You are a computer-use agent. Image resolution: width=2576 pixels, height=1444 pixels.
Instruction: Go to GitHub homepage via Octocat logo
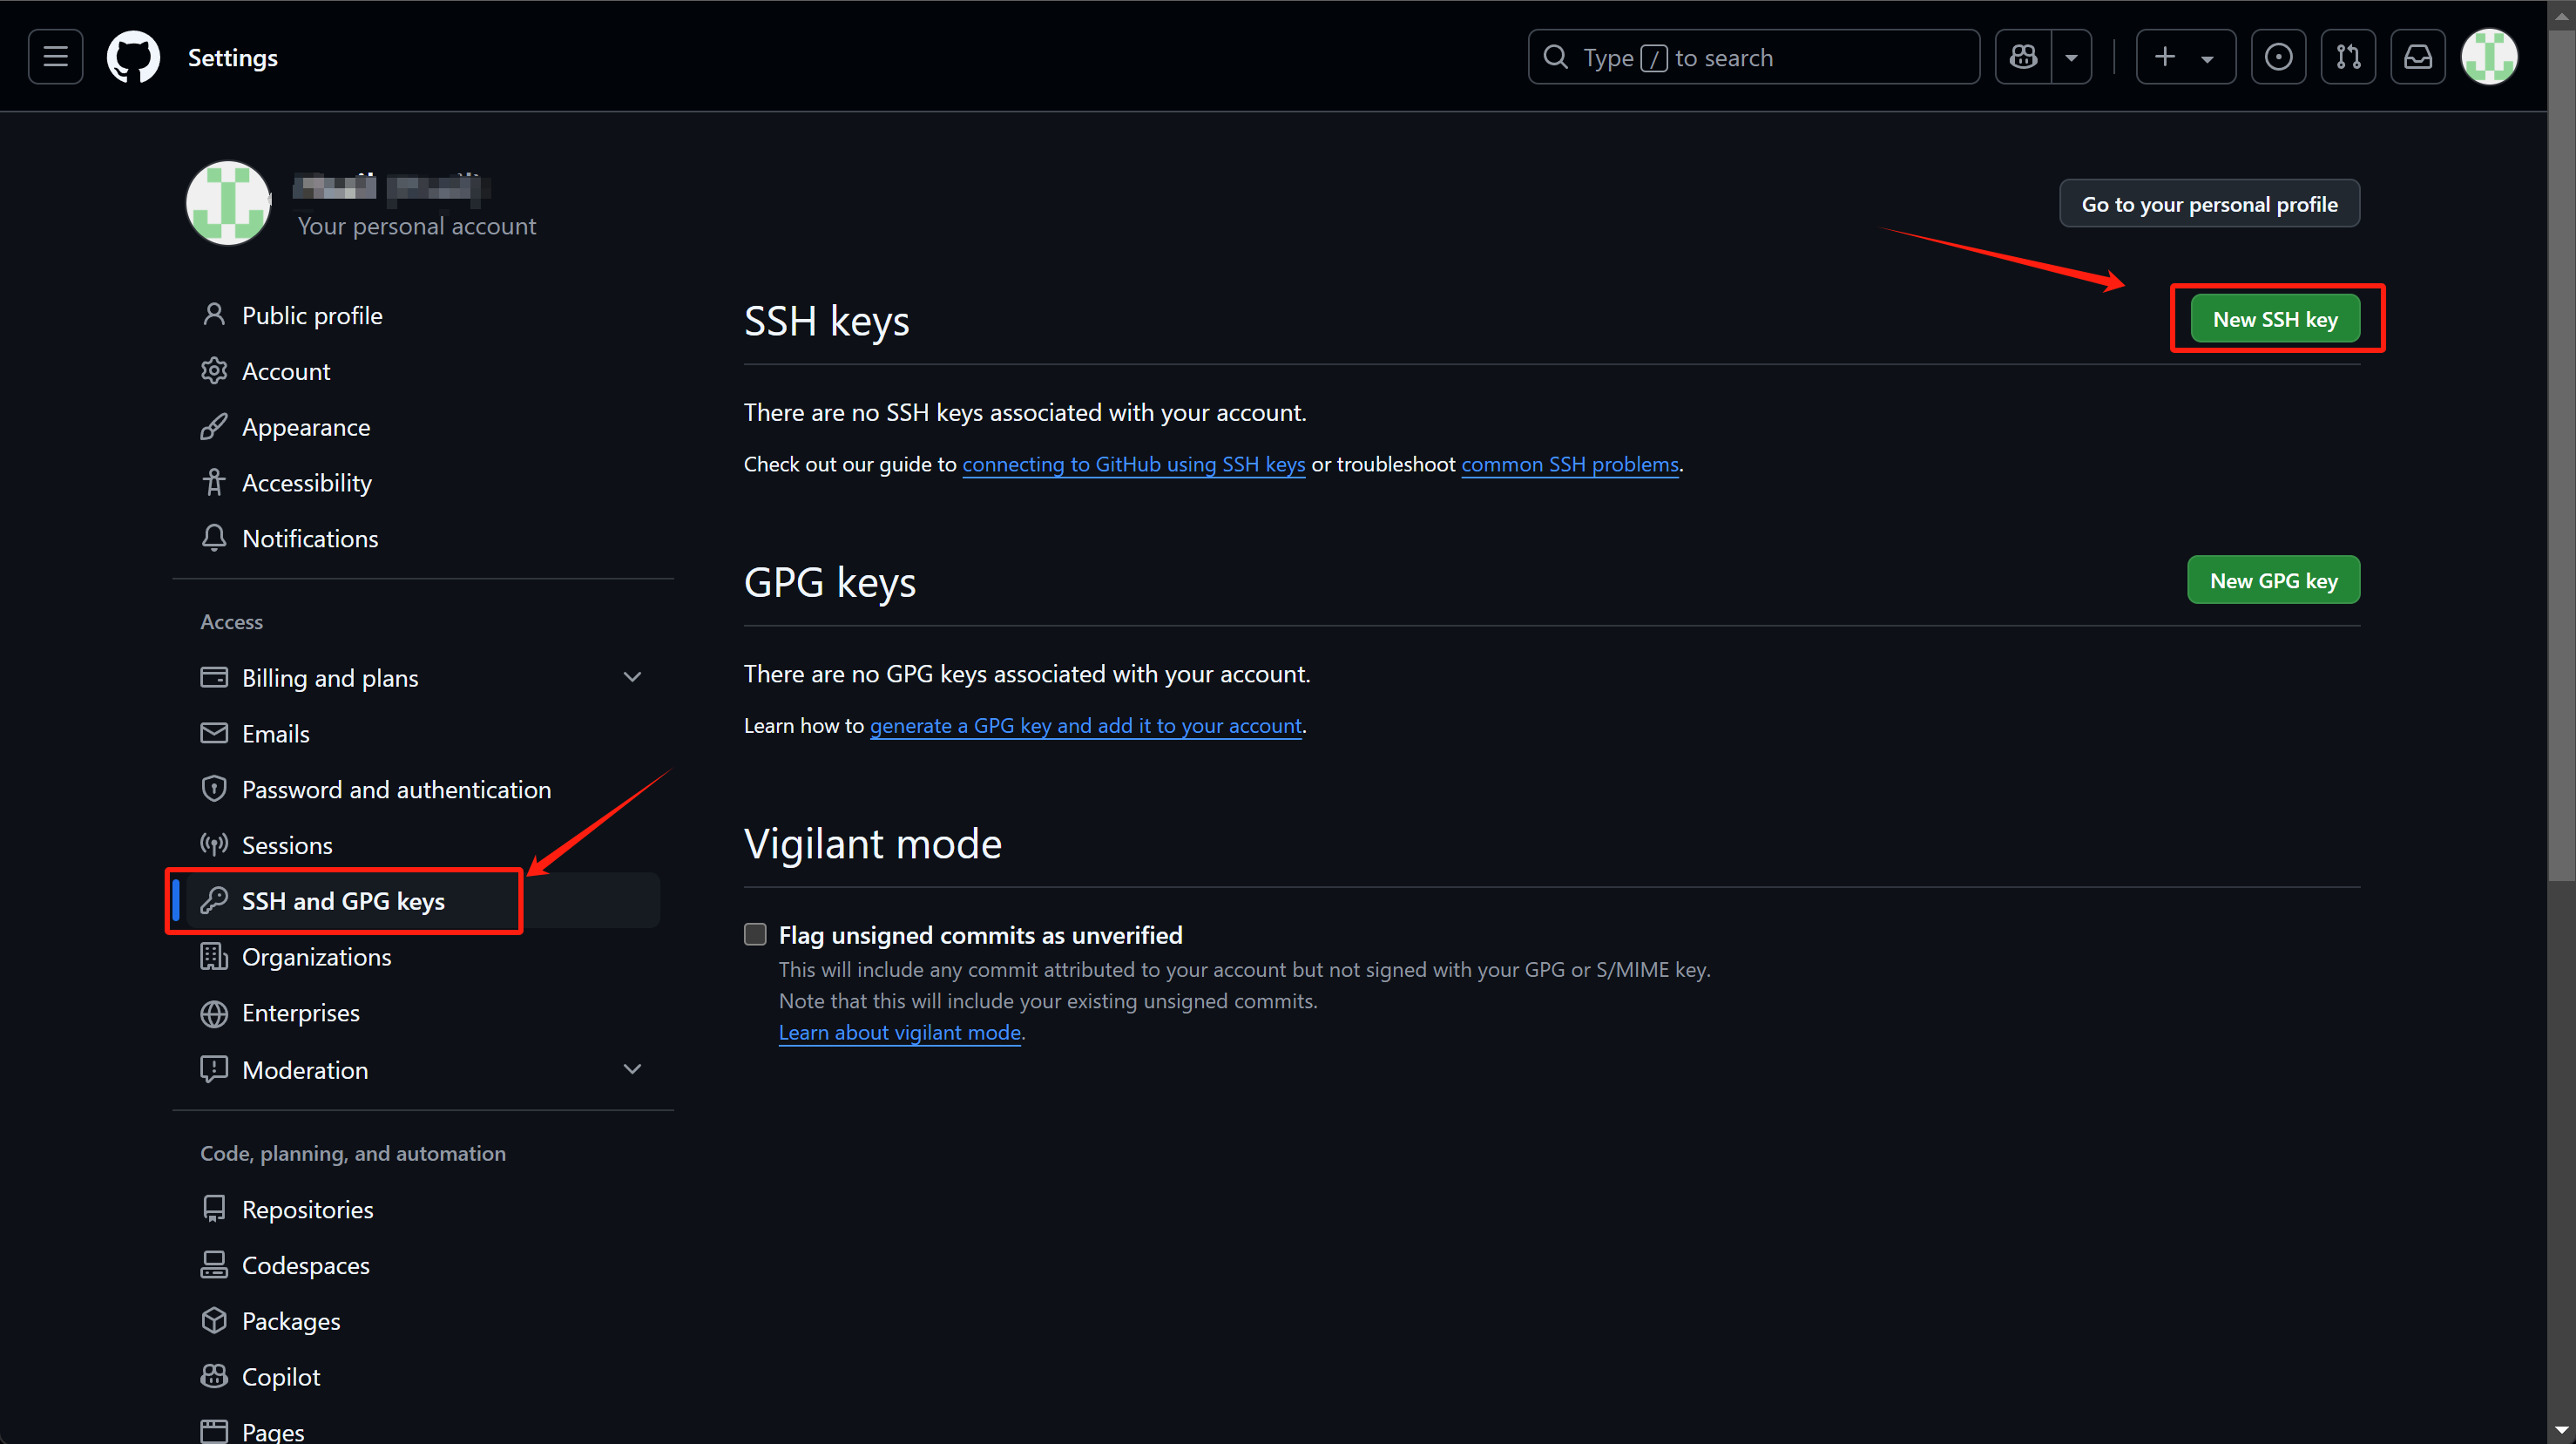133,57
